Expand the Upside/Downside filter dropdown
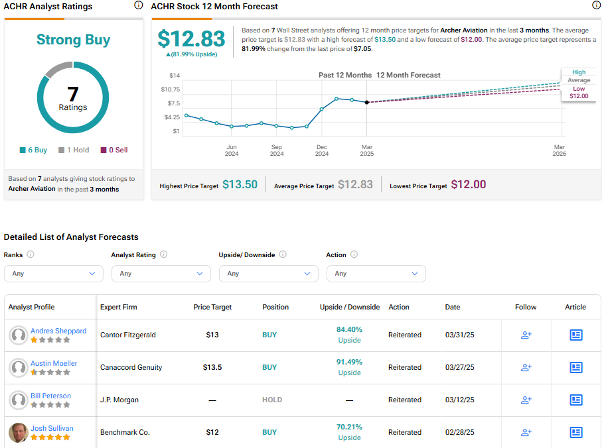The image size is (602, 448). point(269,274)
